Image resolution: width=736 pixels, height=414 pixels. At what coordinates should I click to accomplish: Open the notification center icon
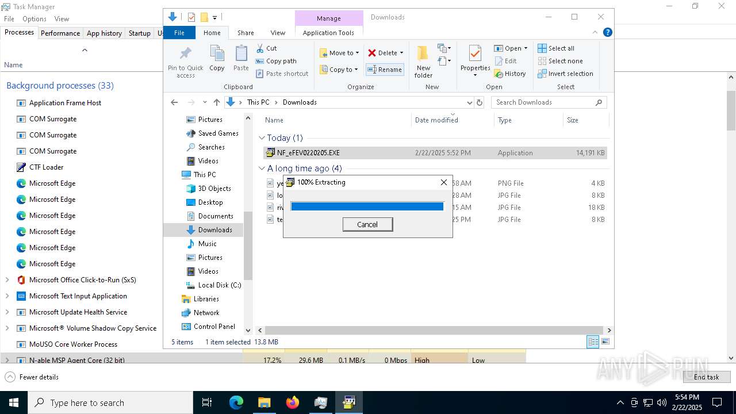(x=717, y=402)
